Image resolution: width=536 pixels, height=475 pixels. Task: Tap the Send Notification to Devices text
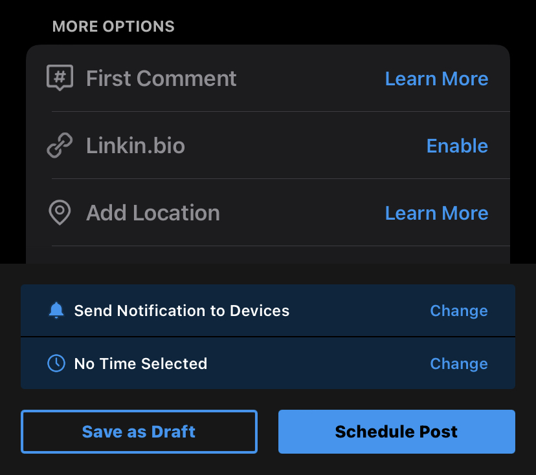click(181, 311)
